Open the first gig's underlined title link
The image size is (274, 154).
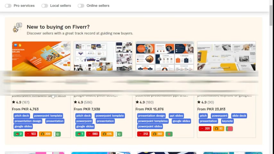39,96
